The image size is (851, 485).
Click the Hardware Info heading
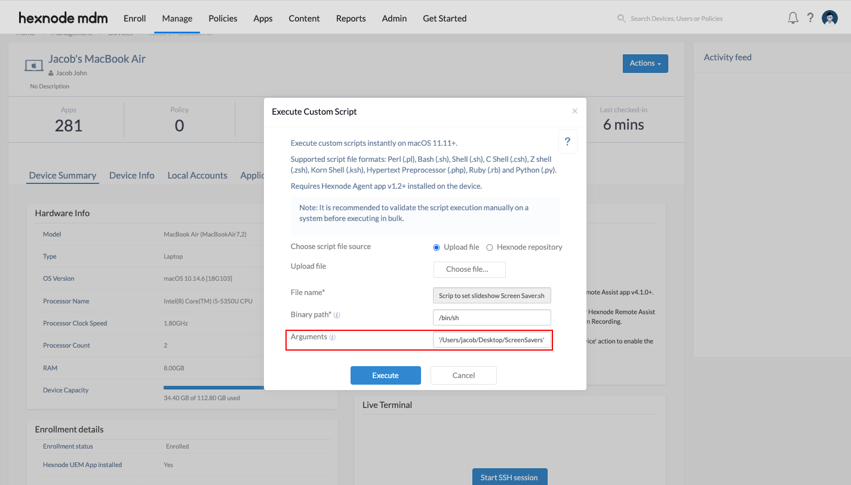(x=62, y=213)
